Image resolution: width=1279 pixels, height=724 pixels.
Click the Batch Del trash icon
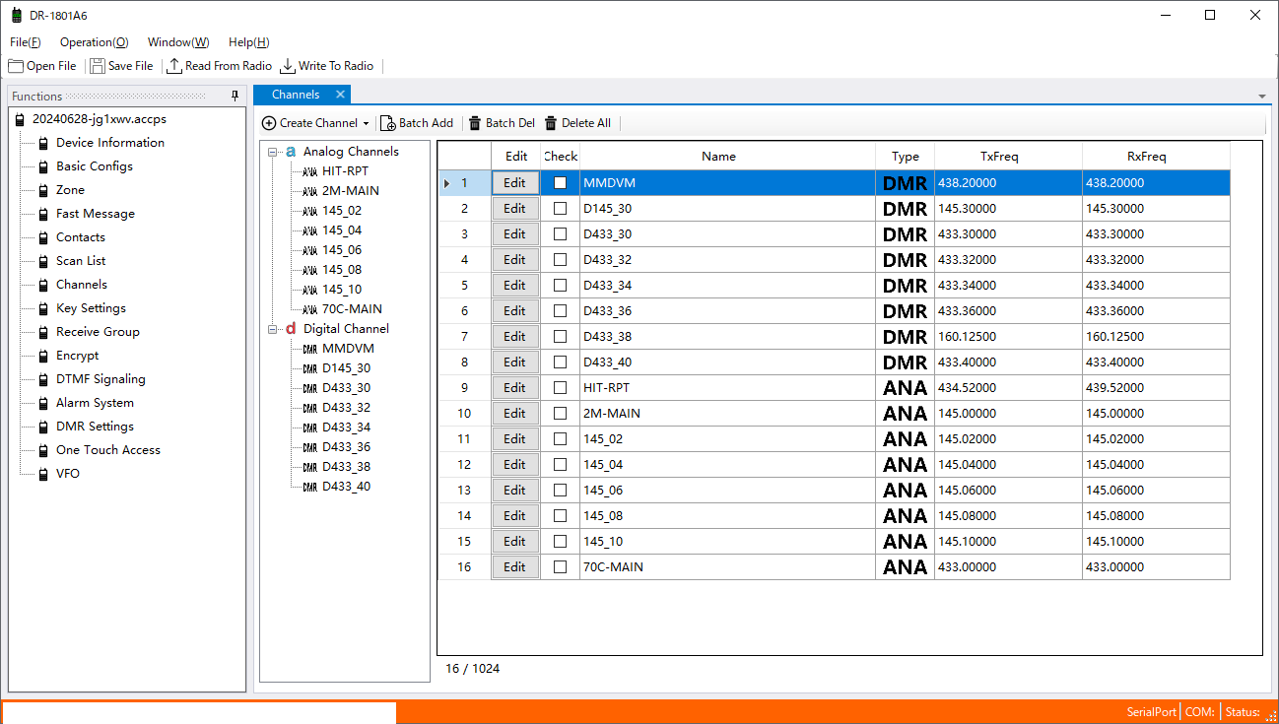[x=475, y=123]
